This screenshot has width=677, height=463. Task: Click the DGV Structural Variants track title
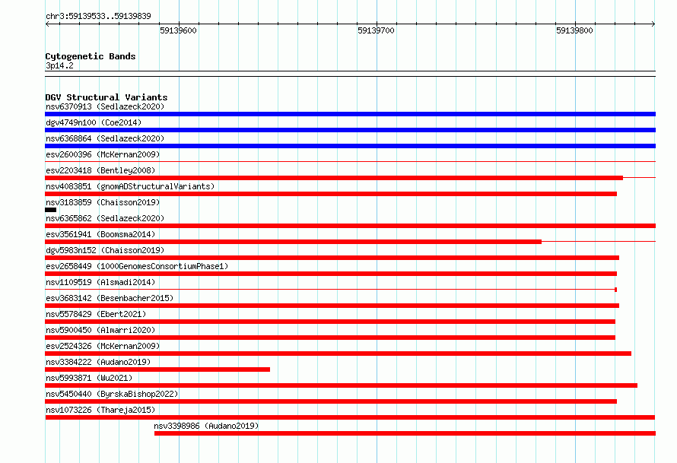[106, 97]
